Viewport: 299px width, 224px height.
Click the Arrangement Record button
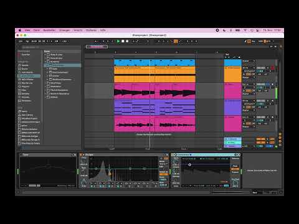coord(127,41)
